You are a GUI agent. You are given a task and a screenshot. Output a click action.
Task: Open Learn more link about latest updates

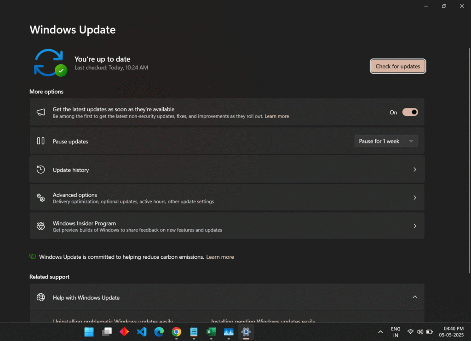point(276,116)
